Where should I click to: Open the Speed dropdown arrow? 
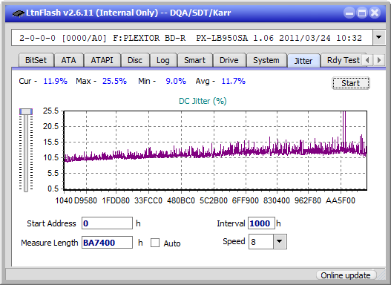[280, 241]
